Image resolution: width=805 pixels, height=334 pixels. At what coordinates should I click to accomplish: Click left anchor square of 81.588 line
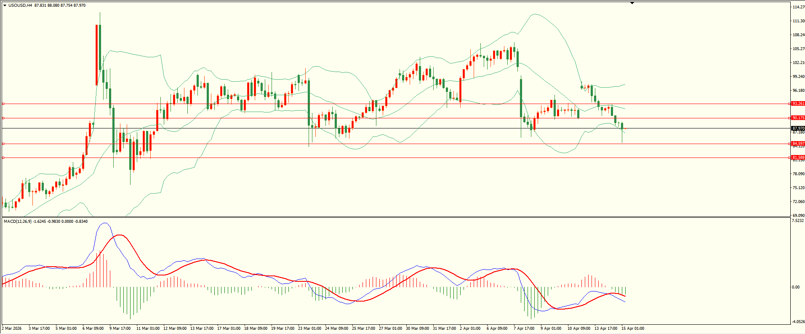pos(3,158)
